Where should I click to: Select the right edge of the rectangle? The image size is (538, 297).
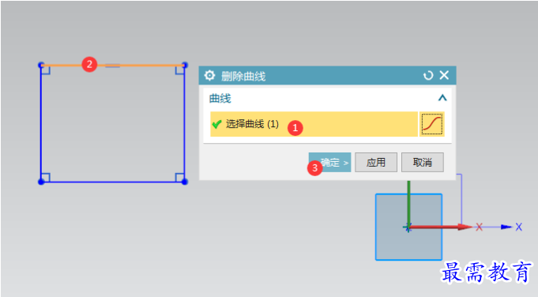(184, 123)
